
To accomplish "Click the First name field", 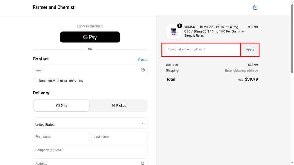I will click(x=61, y=137).
